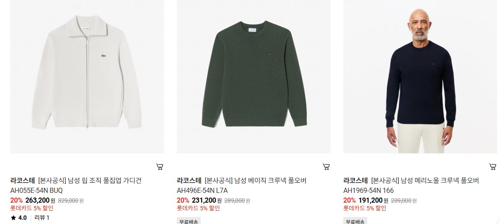This screenshot has height=224, width=500.
Task: Open the white rib zip-up cardigan image
Action: (x=87, y=76)
